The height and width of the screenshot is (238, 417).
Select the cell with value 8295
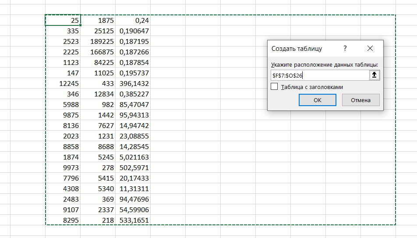click(63, 220)
